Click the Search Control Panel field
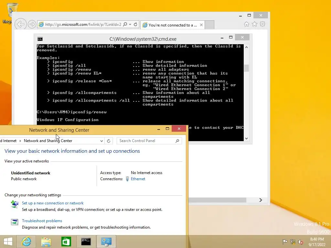 coord(149,141)
